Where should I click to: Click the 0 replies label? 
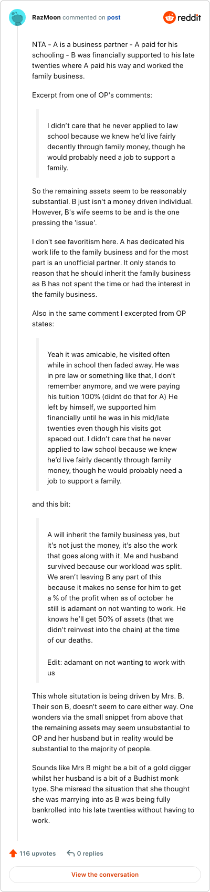pyautogui.click(x=90, y=853)
